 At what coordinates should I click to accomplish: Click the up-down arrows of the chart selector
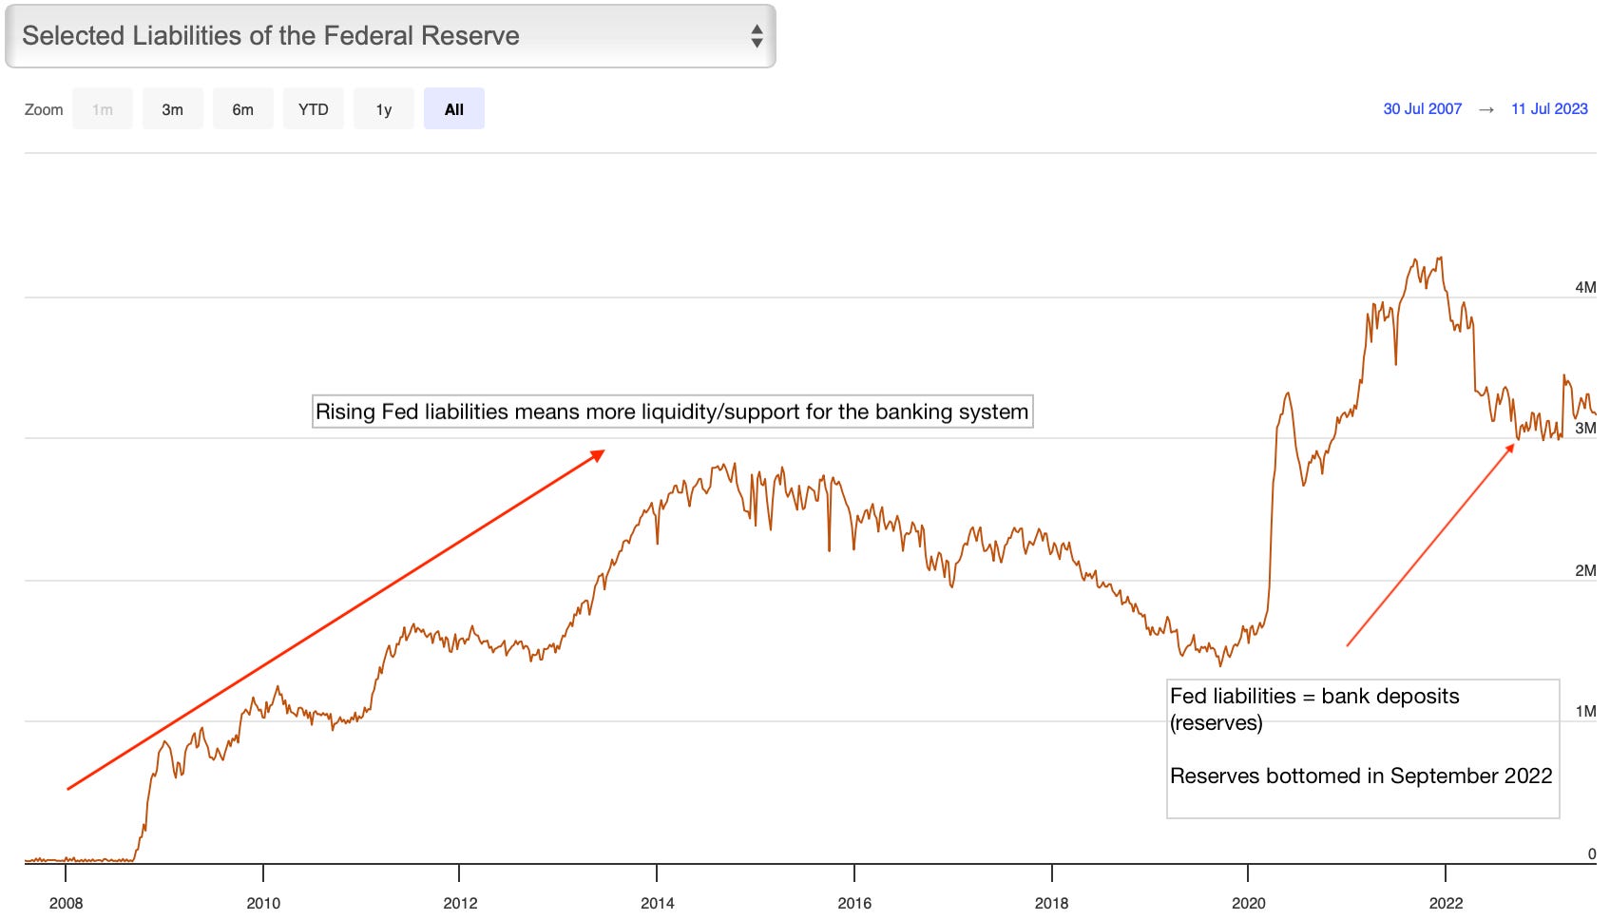click(757, 36)
